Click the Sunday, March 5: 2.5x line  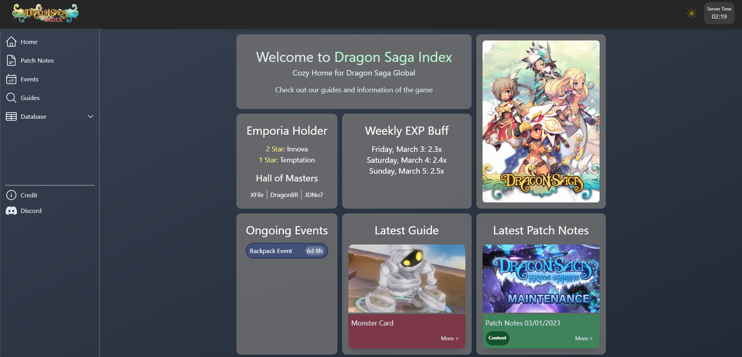[x=407, y=171]
